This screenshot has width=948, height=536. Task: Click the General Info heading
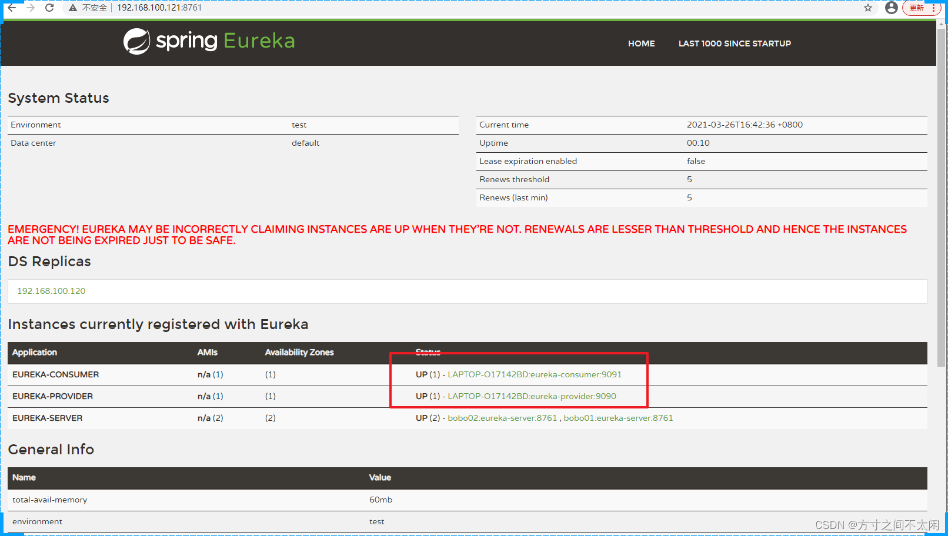pyautogui.click(x=51, y=450)
